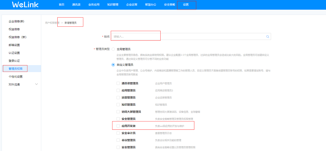The image size is (326, 151).
Task: Tick the 运营管理员 checkbox
Action: click(118, 98)
